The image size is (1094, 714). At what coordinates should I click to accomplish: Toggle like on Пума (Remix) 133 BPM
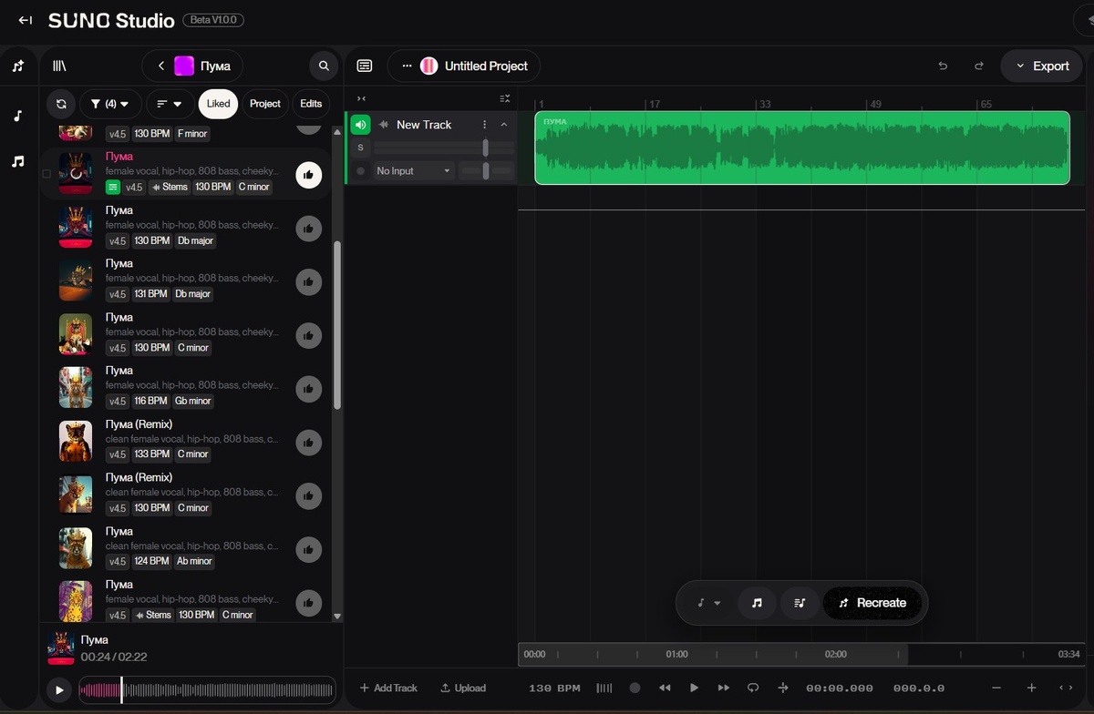[x=309, y=443]
